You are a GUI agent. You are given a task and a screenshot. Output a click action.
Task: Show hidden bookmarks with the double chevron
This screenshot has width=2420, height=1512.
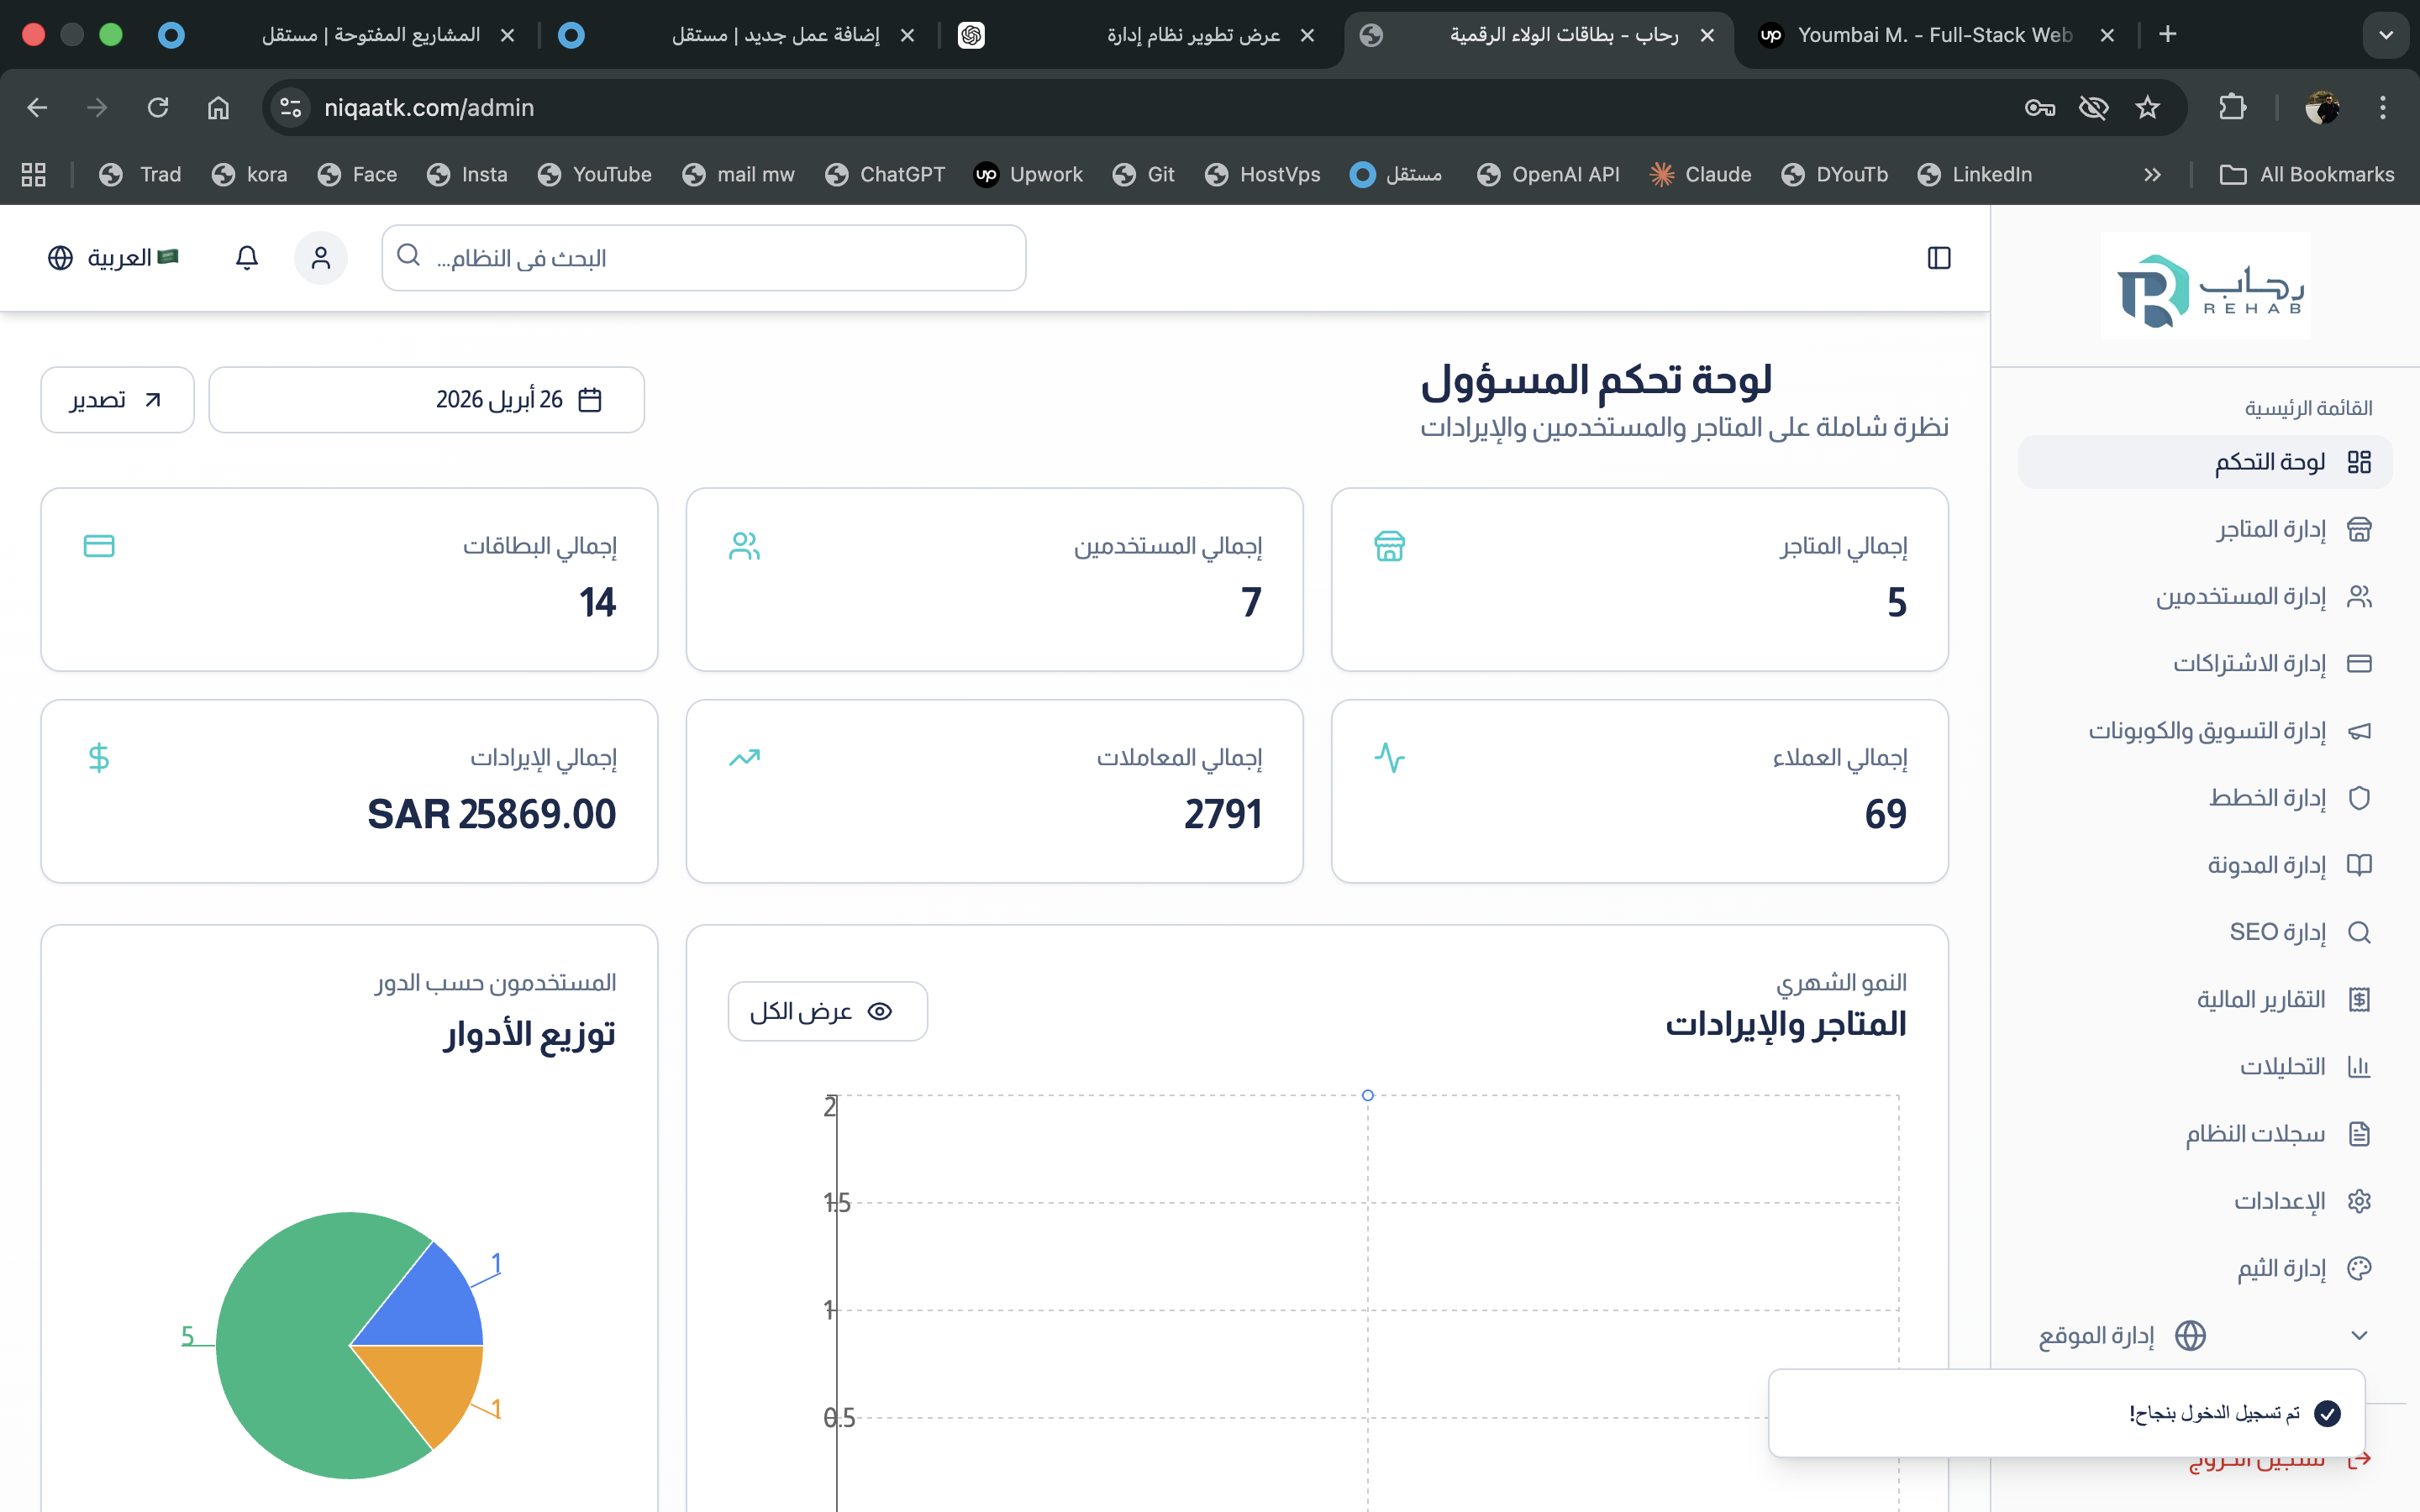(2152, 174)
